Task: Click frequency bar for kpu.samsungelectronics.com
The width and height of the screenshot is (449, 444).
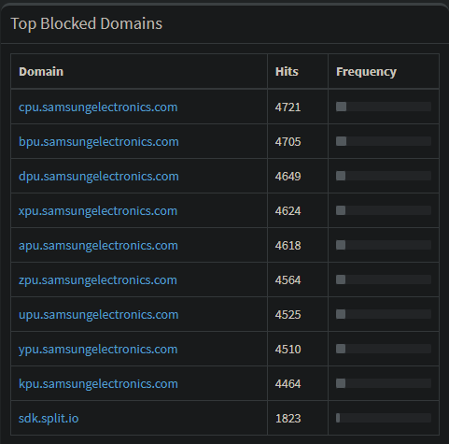Action: pyautogui.click(x=384, y=383)
